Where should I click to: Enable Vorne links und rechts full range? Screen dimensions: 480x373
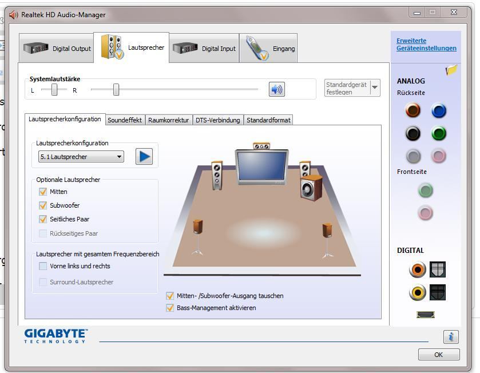pos(43,266)
